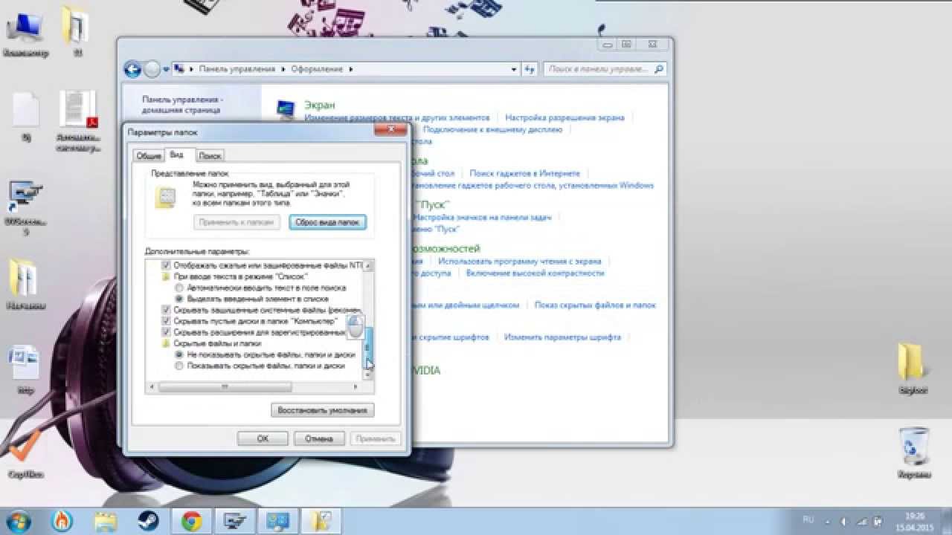Screen dimensions: 952x535
Task: Switch to the Вид tab
Action: [177, 155]
